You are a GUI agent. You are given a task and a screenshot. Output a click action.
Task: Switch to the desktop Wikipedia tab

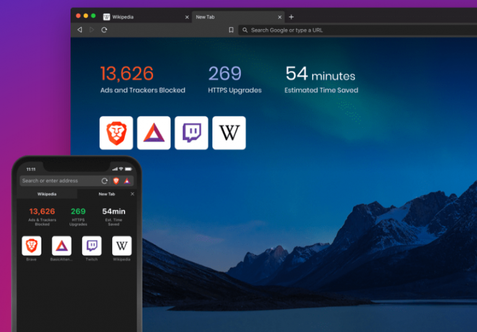click(x=146, y=17)
